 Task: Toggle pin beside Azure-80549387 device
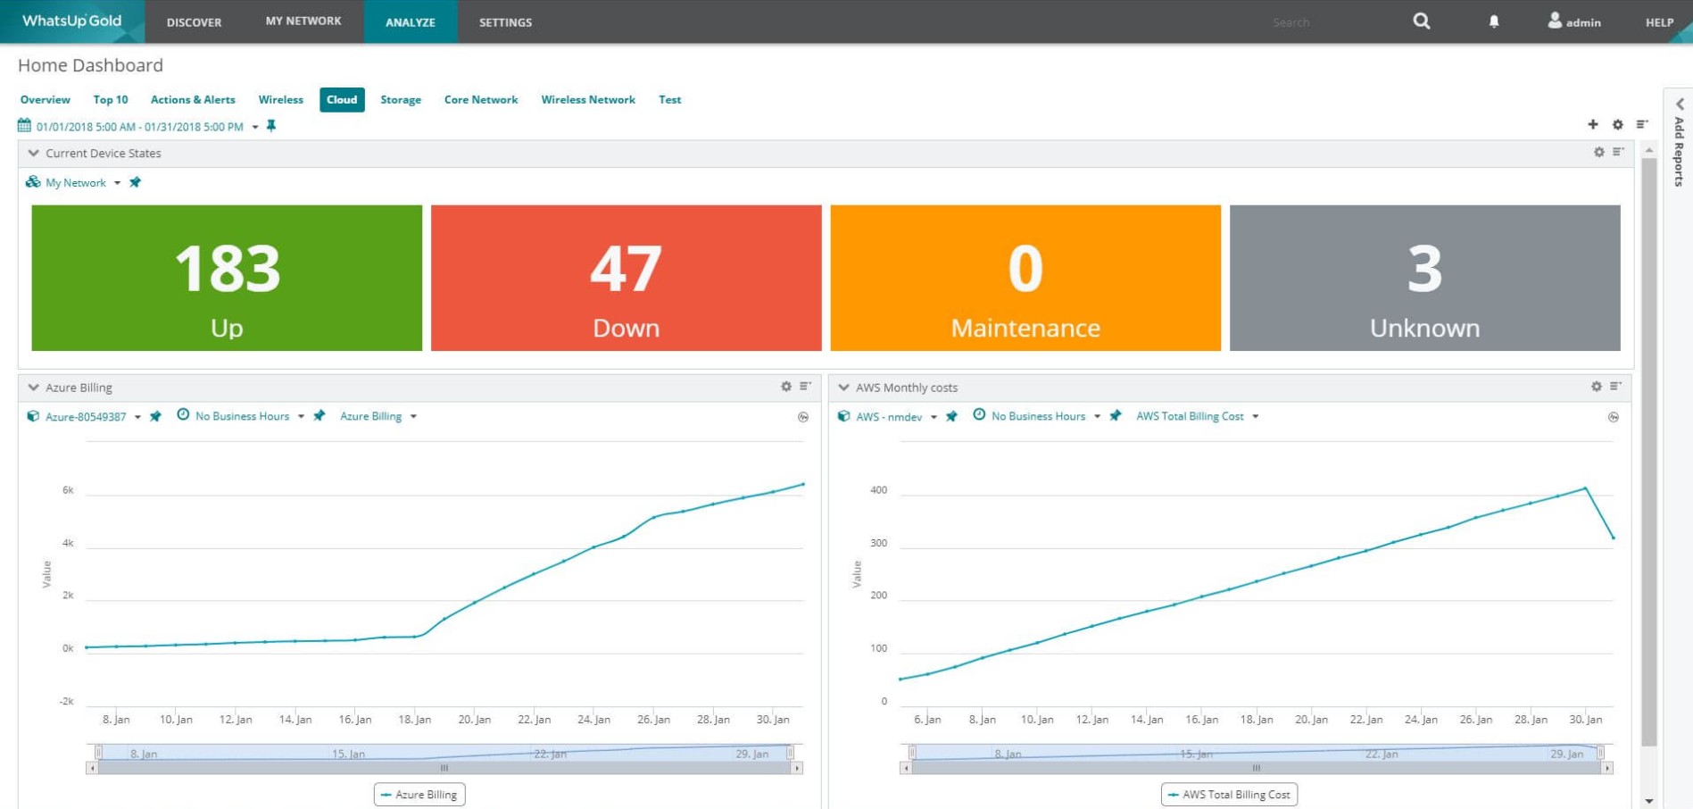155,416
